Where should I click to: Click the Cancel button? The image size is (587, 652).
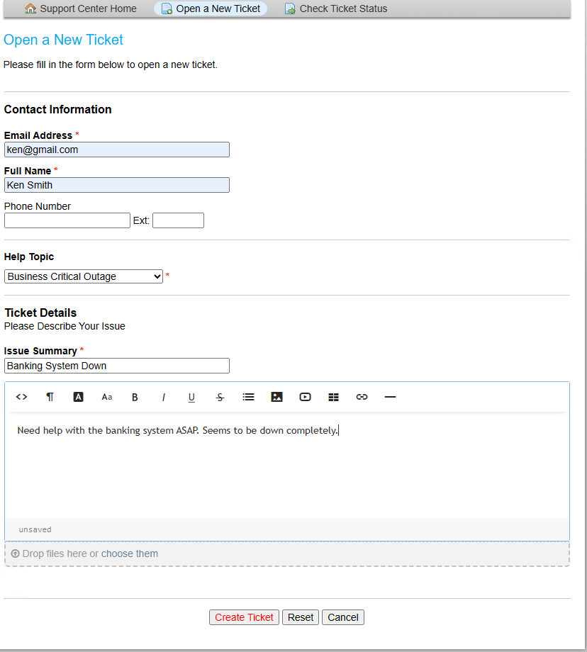(343, 617)
